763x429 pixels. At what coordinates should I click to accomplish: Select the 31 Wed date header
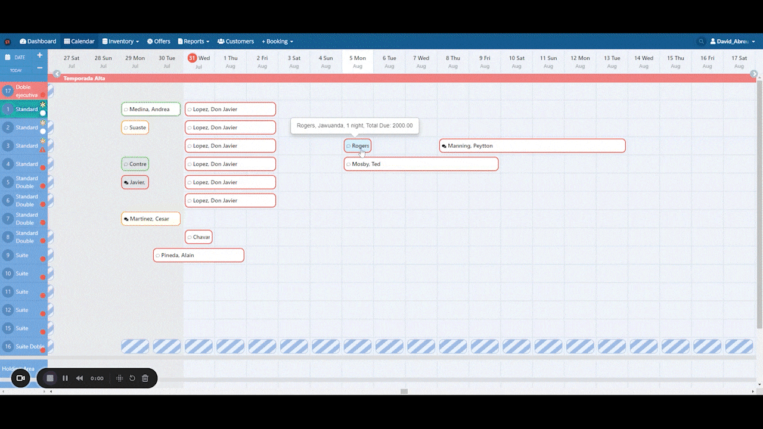(198, 61)
